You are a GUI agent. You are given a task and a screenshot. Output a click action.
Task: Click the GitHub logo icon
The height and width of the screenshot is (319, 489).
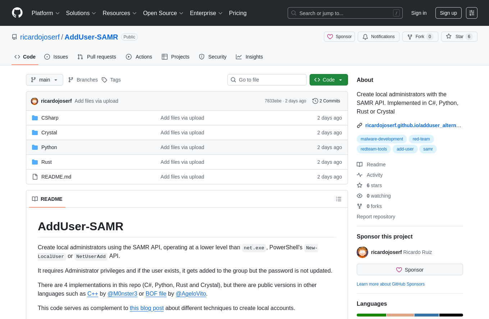tap(17, 13)
